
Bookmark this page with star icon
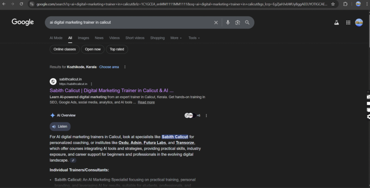[x=333, y=4]
